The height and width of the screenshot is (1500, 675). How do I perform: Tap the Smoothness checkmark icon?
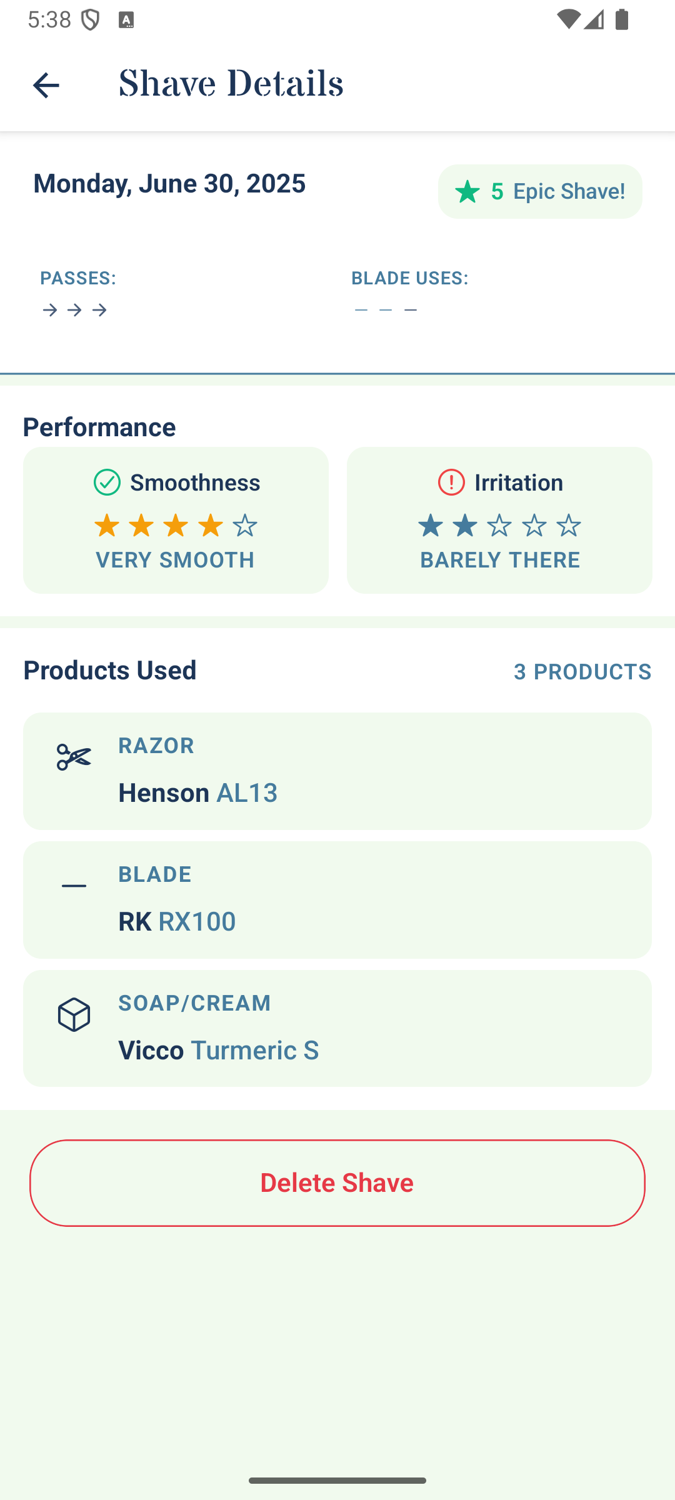[x=107, y=482]
